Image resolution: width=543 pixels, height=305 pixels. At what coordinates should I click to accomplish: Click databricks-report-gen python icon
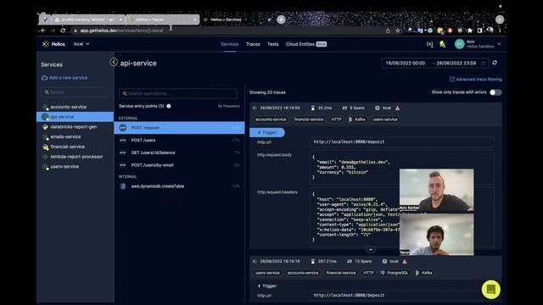click(45, 127)
